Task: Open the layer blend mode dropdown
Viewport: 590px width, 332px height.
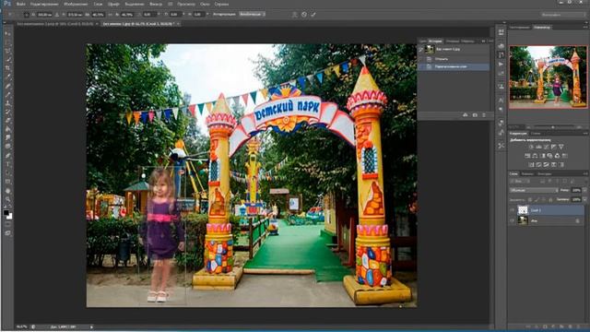Action: point(534,190)
